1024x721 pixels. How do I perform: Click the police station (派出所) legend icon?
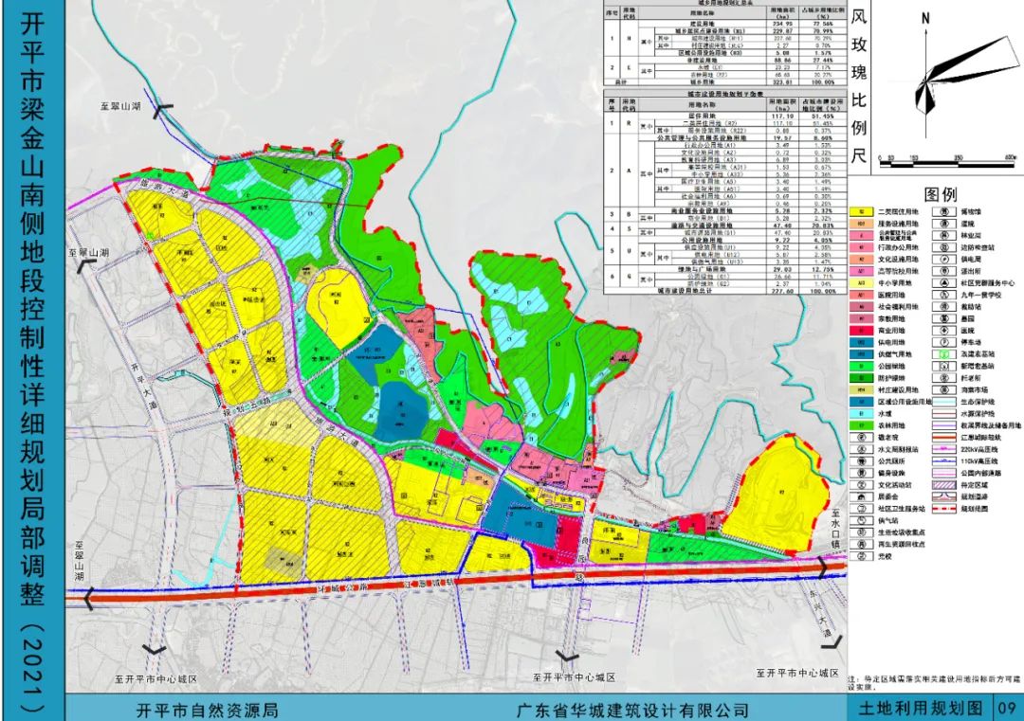click(x=944, y=269)
